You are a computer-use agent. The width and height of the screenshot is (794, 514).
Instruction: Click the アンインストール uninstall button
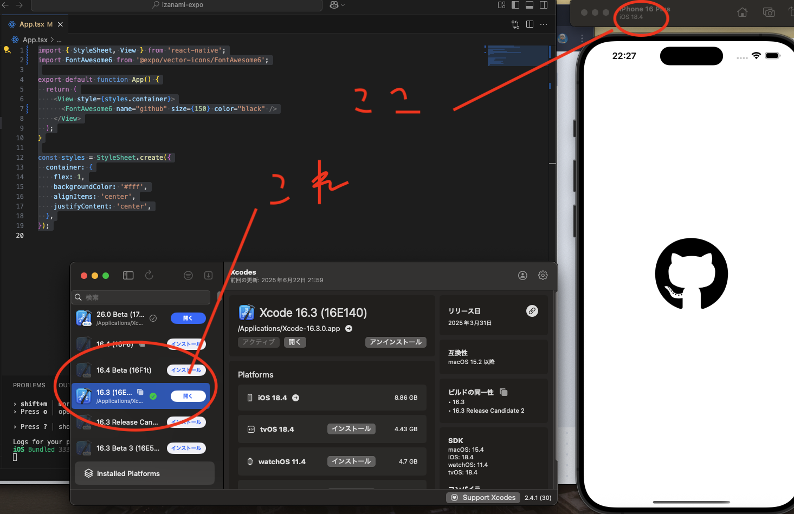[396, 342]
